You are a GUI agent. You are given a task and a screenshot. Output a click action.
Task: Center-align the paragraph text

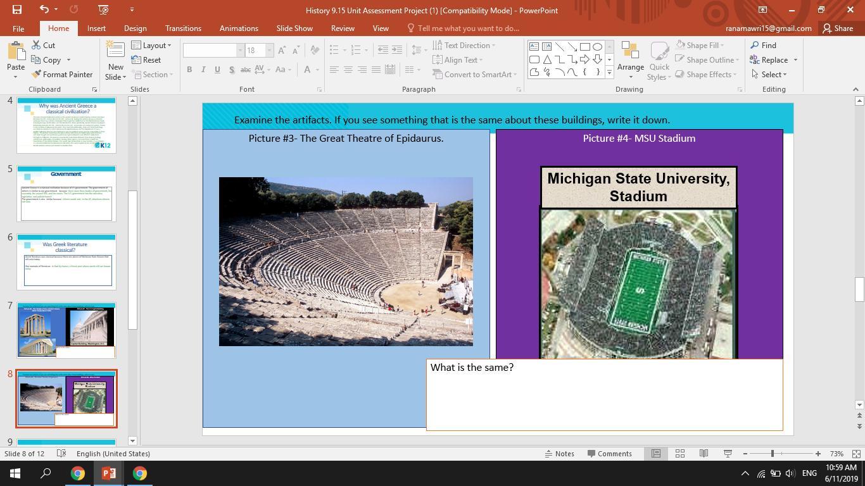(x=348, y=70)
